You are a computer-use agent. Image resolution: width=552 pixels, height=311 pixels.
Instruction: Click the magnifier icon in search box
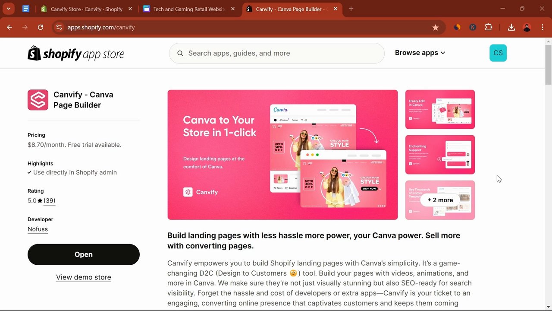180,53
